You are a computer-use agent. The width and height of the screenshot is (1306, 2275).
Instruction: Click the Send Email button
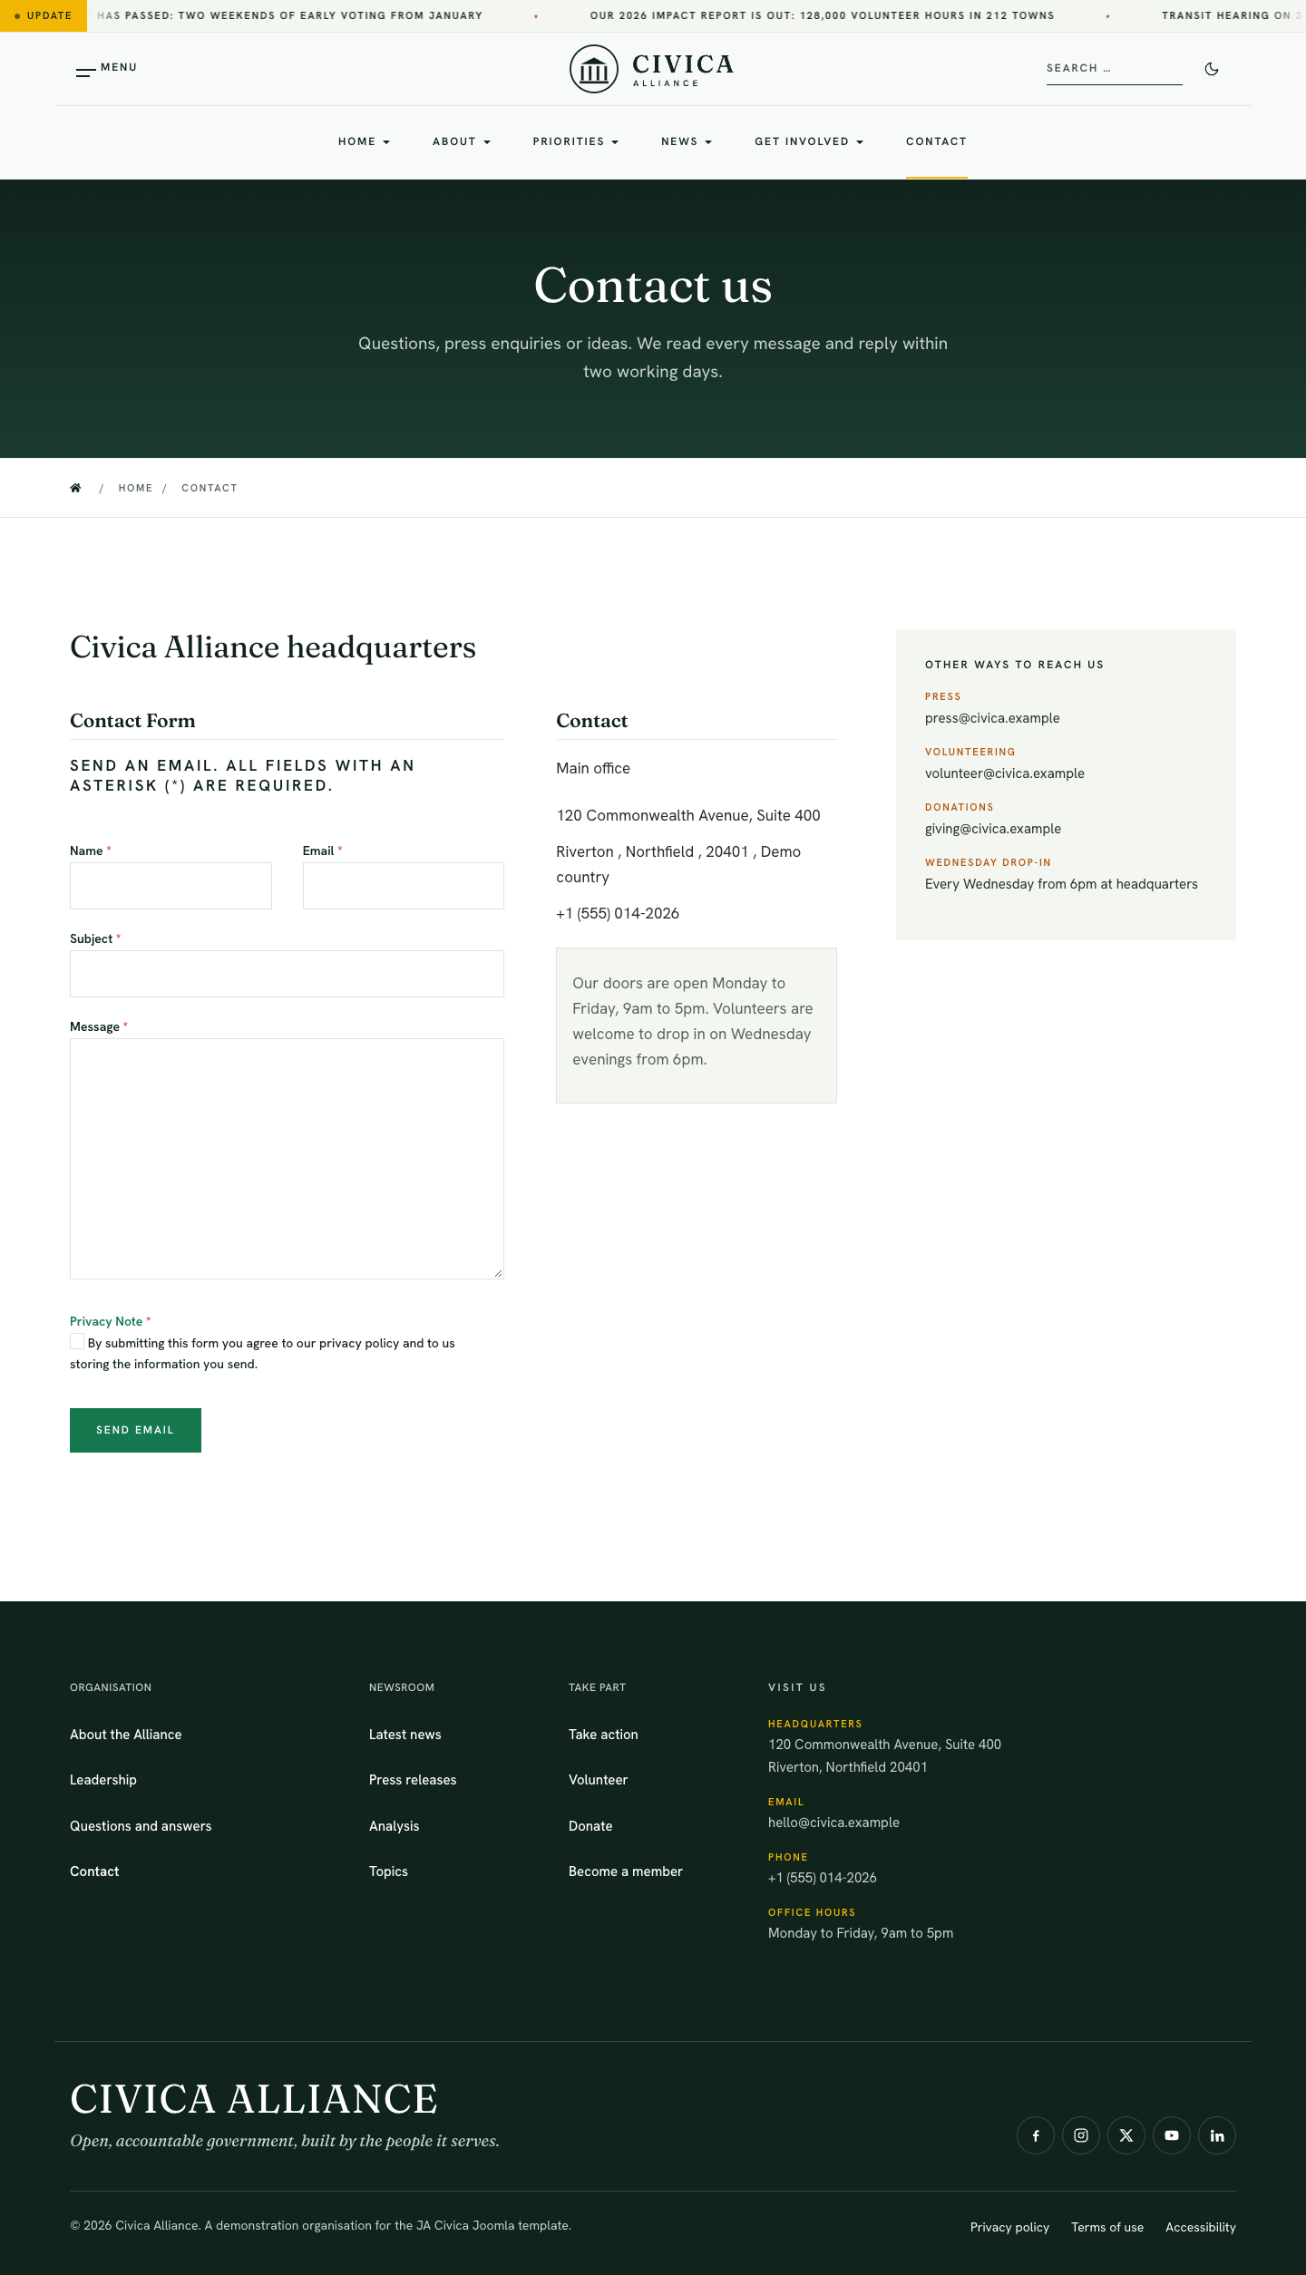(135, 1430)
